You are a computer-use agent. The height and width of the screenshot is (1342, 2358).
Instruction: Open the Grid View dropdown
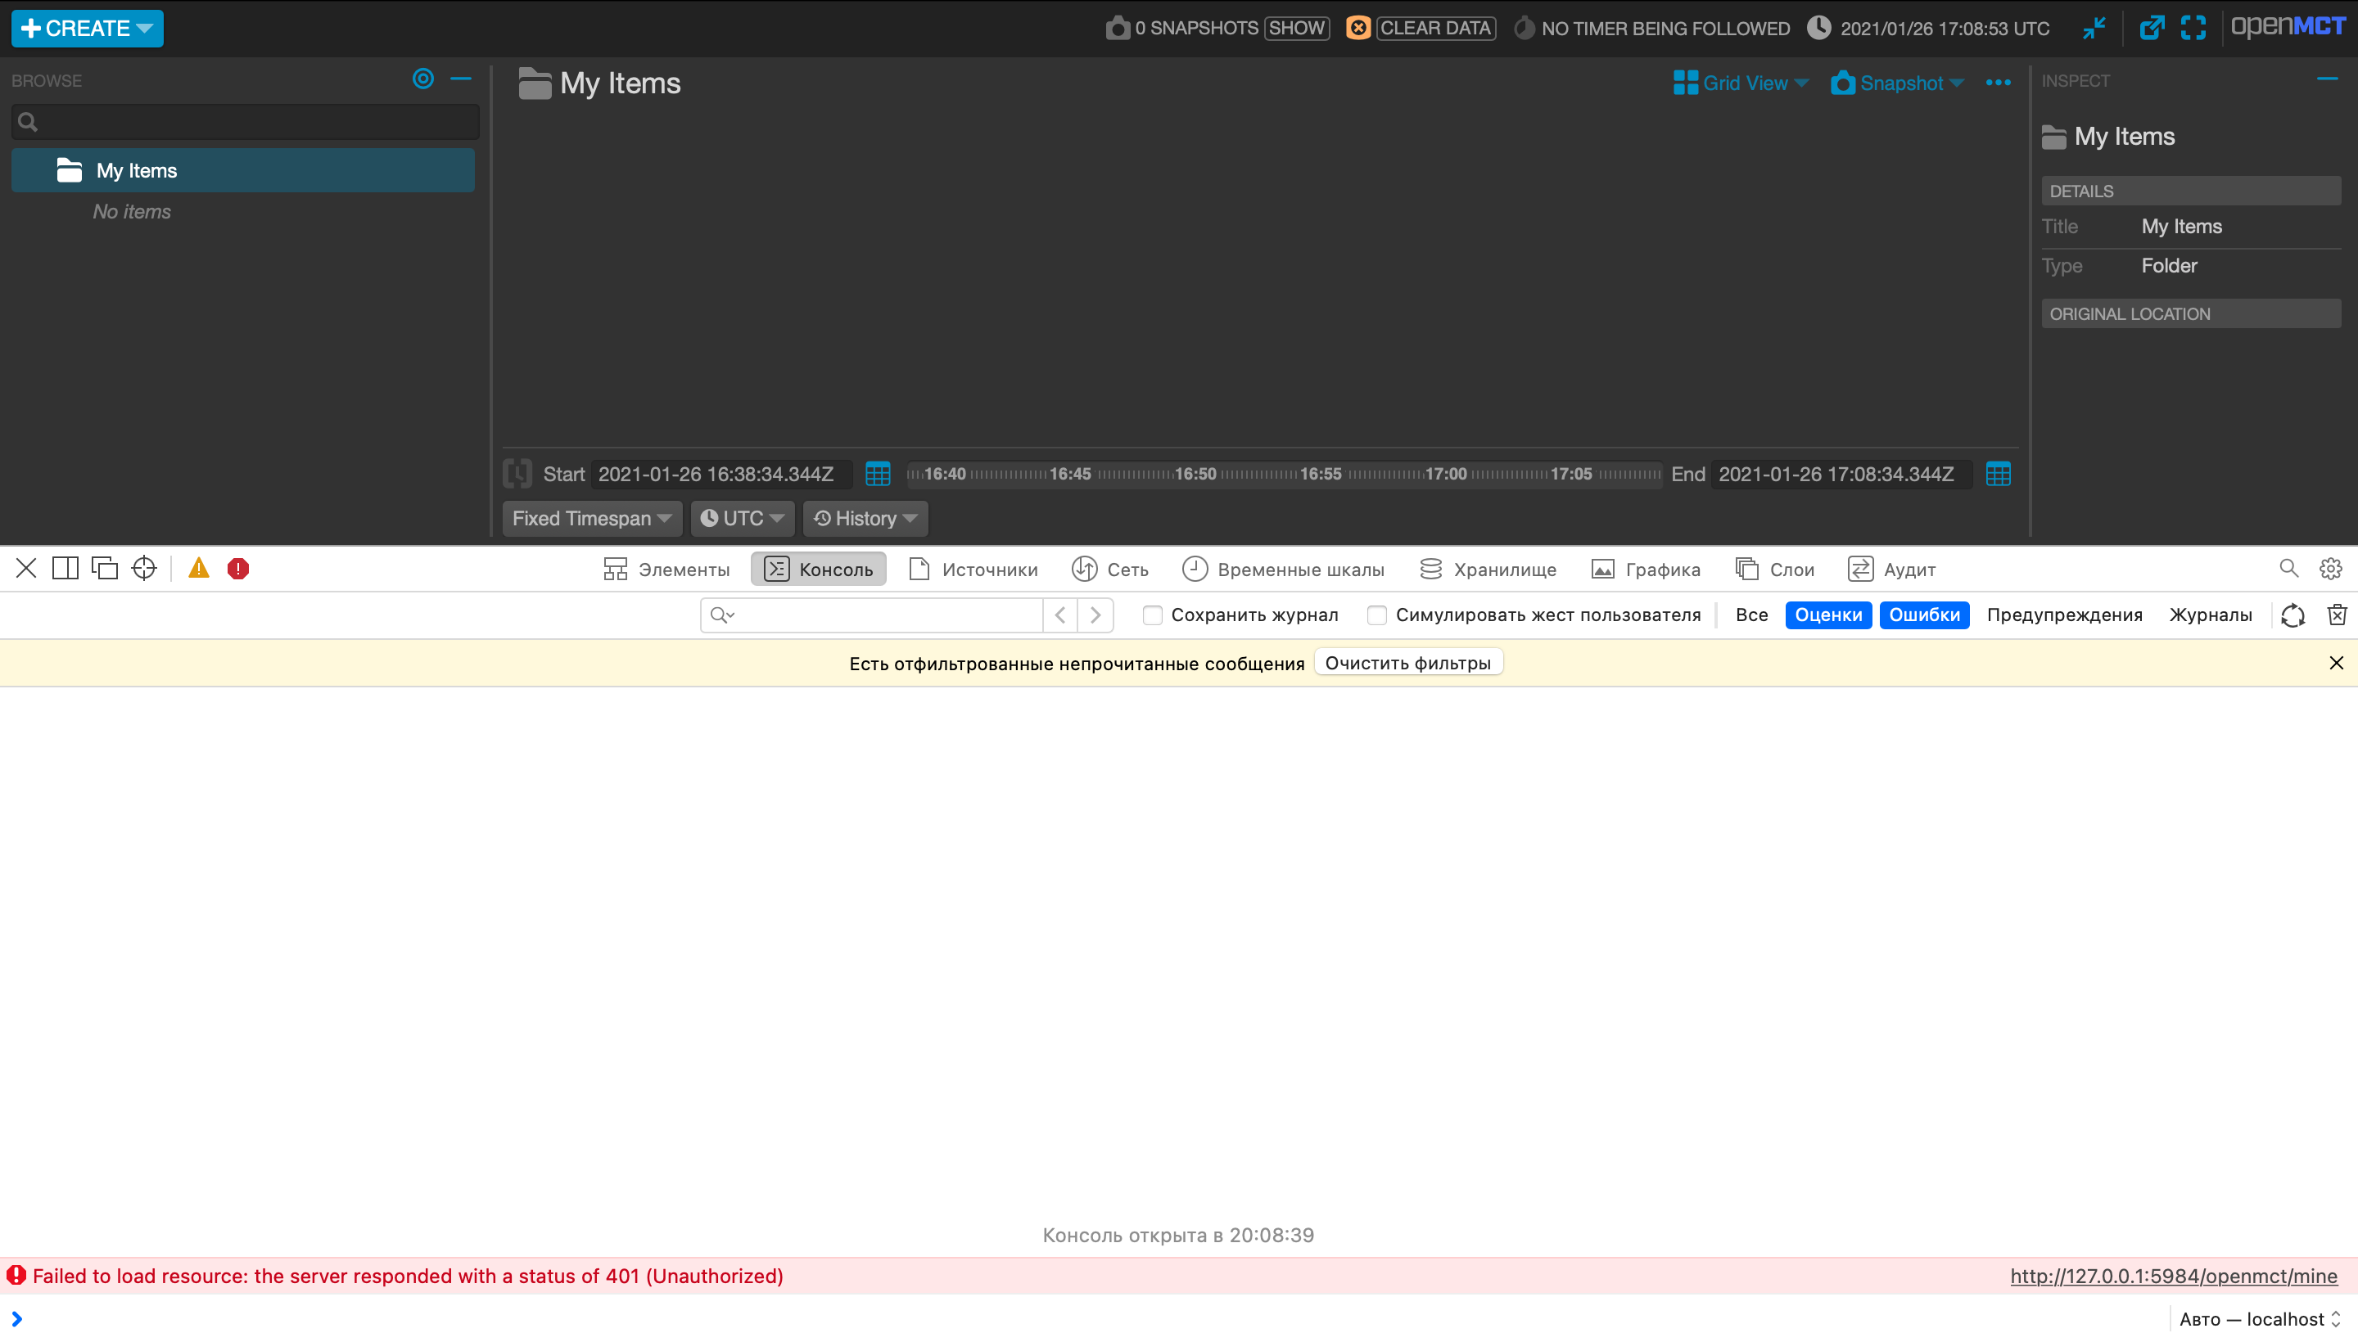click(1741, 82)
